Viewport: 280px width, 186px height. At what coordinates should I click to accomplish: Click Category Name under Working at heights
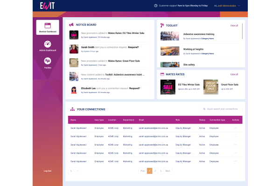coord(208,54)
